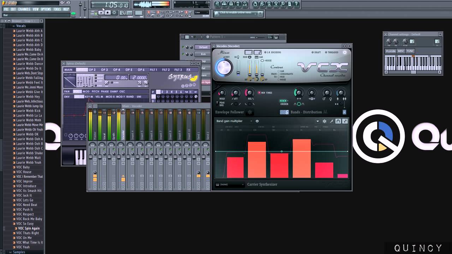Open the playlist window from toolbar

[x=218, y=4]
